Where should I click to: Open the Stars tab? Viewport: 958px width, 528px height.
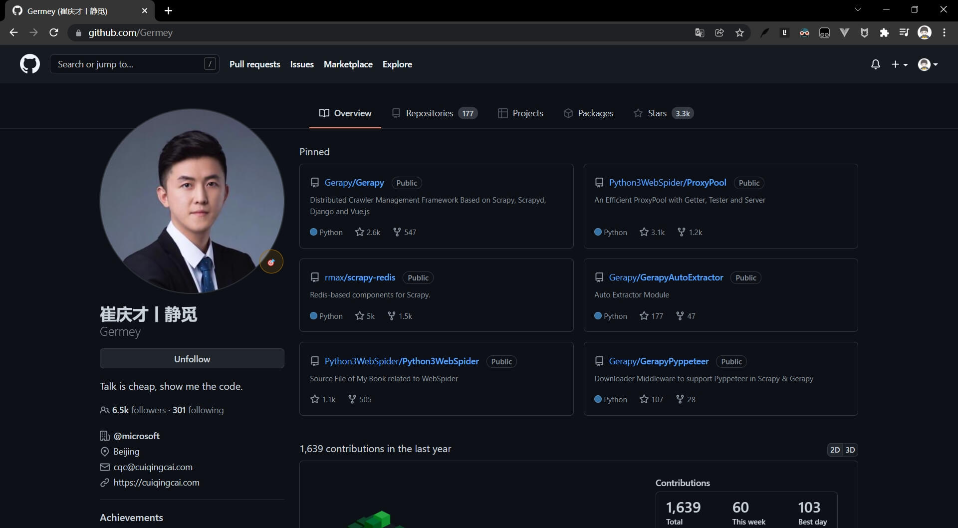point(663,113)
